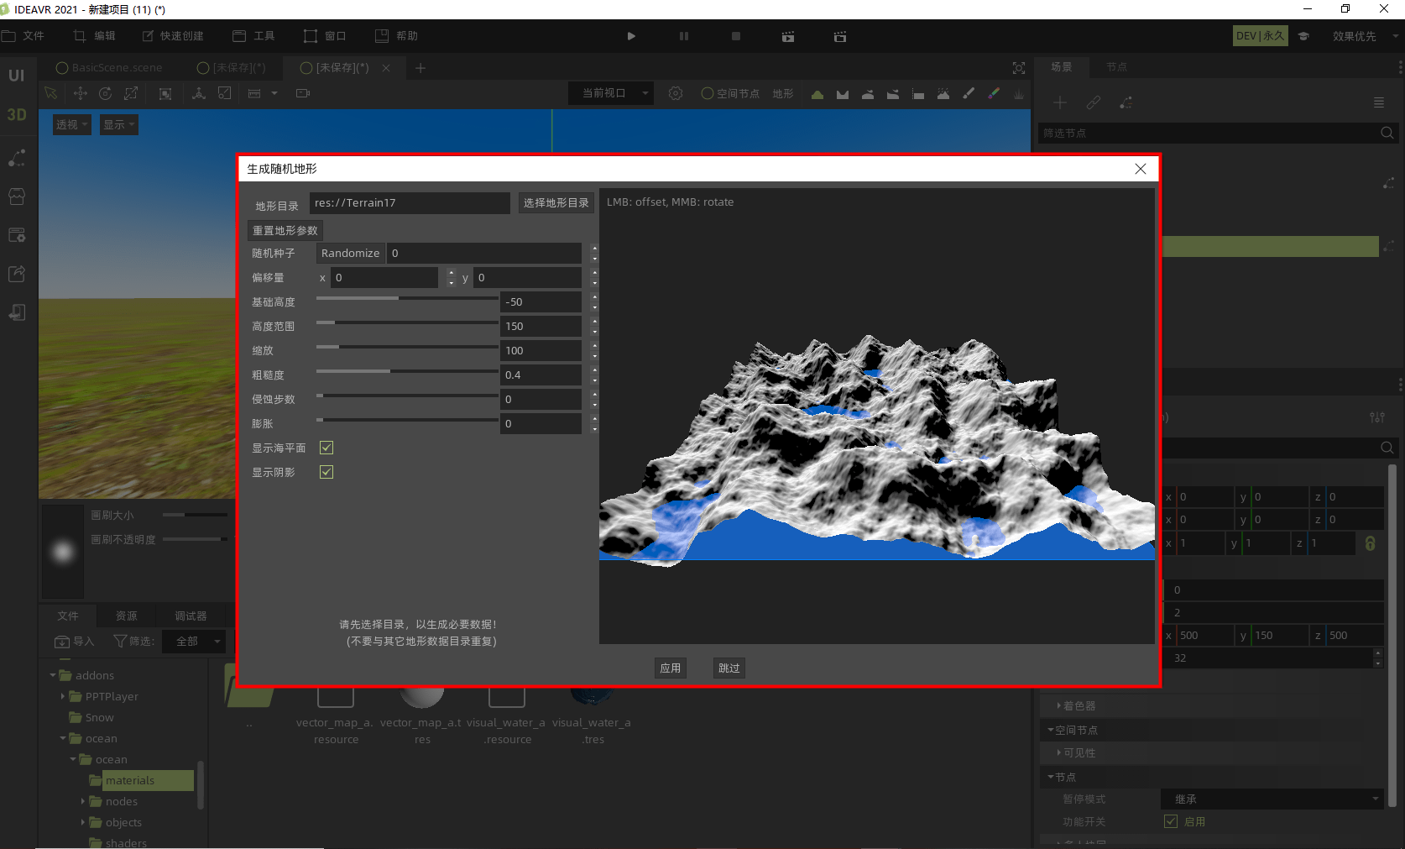Click the Apply button in dialog

671,668
